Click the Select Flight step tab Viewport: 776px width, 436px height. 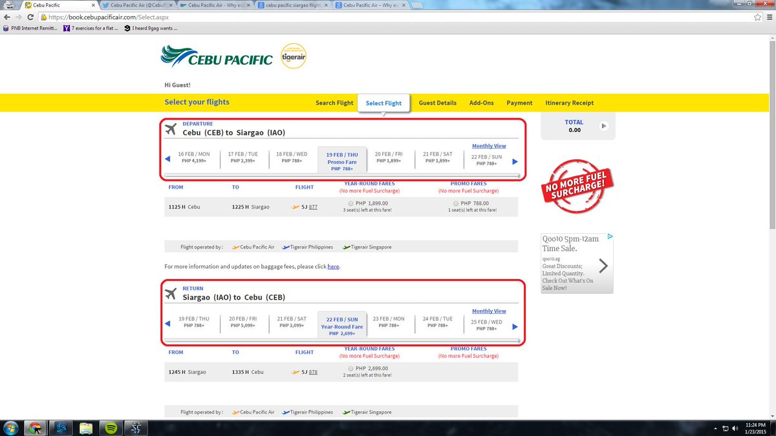383,103
